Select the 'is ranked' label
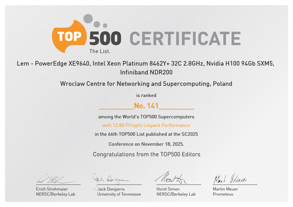 point(146,95)
